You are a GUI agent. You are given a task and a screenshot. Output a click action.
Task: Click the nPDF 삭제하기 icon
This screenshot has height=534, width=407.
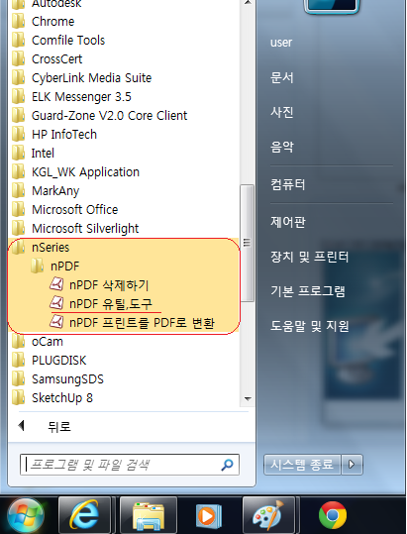[56, 283]
